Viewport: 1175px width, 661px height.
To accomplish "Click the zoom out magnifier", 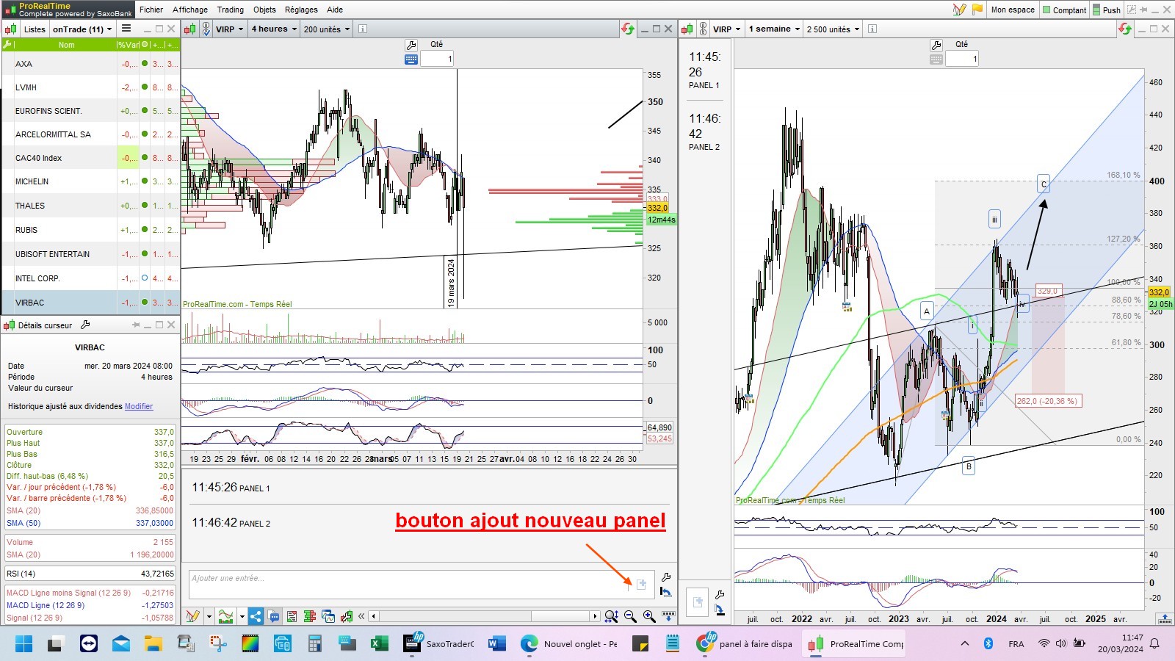I will click(630, 616).
